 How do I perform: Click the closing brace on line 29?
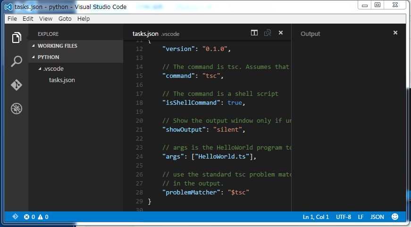150,202
